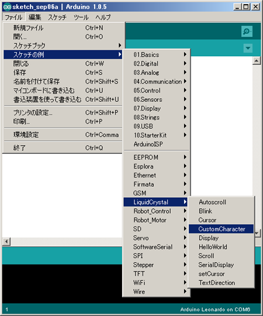Open the setCursor example
The height and width of the screenshot is (316, 263).
pyautogui.click(x=221, y=274)
